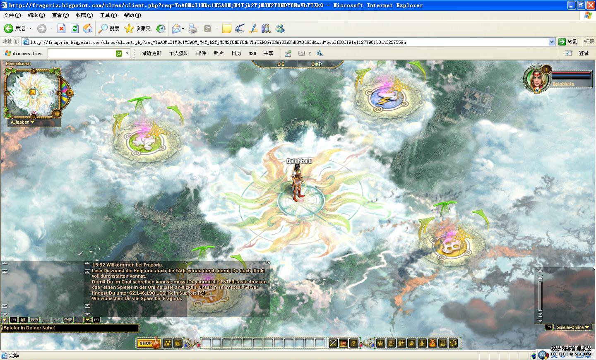Click the IE history clock icon
The image size is (596, 360).
click(x=161, y=29)
